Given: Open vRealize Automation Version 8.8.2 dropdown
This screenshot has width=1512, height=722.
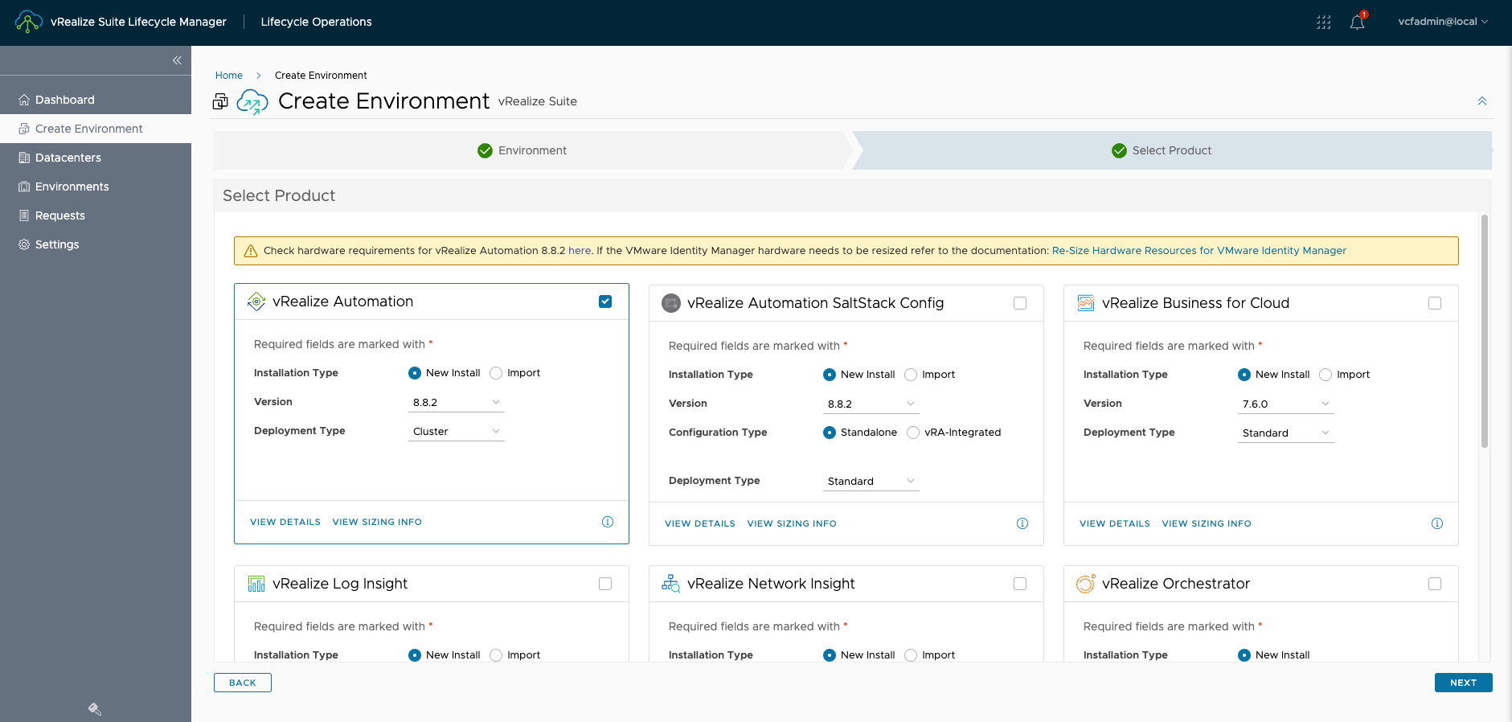Looking at the screenshot, I should tap(457, 402).
